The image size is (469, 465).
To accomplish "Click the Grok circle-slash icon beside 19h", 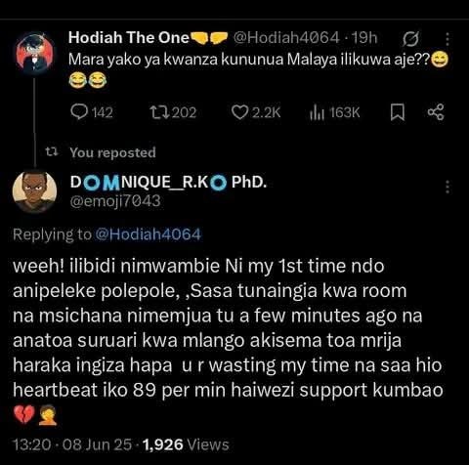I will (x=410, y=39).
